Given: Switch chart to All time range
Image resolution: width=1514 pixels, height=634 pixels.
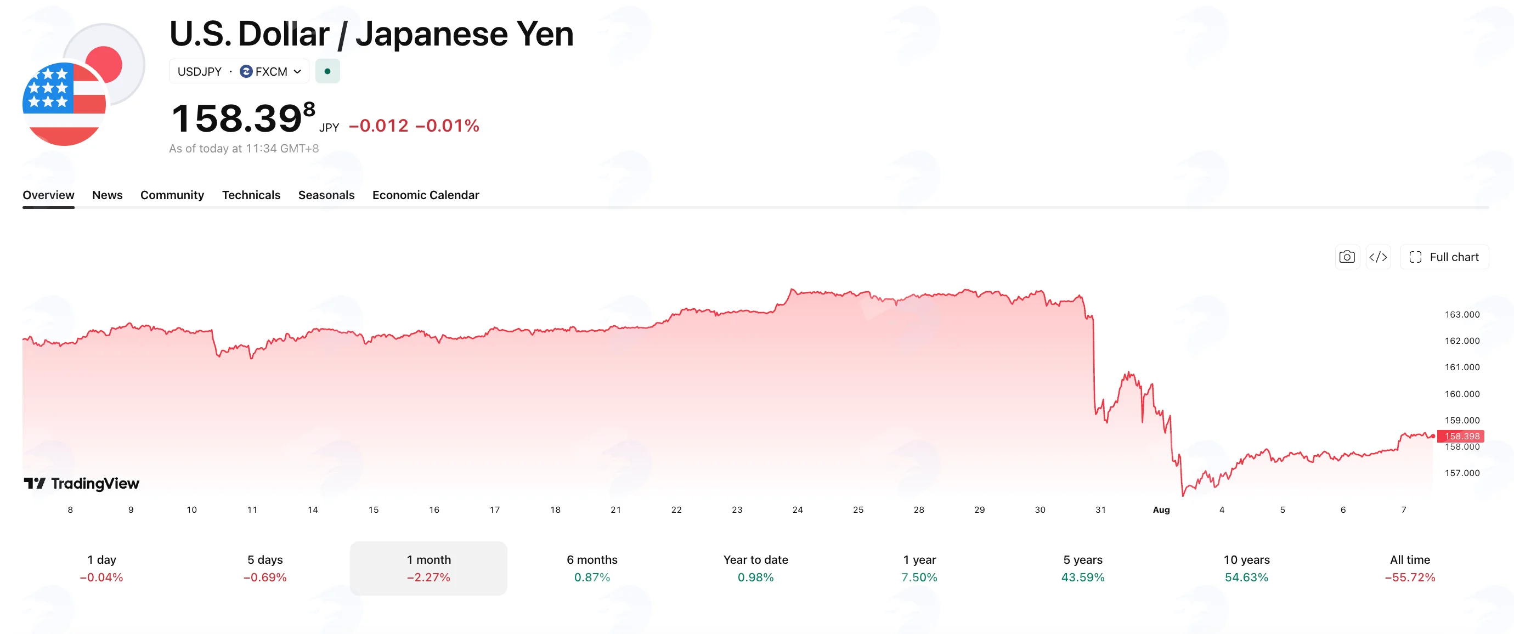Looking at the screenshot, I should (1409, 568).
